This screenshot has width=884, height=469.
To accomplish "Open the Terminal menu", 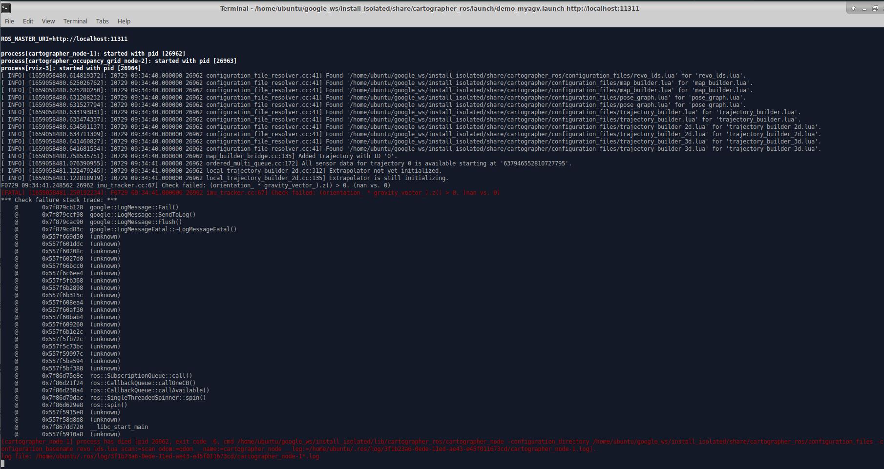I will [x=75, y=21].
